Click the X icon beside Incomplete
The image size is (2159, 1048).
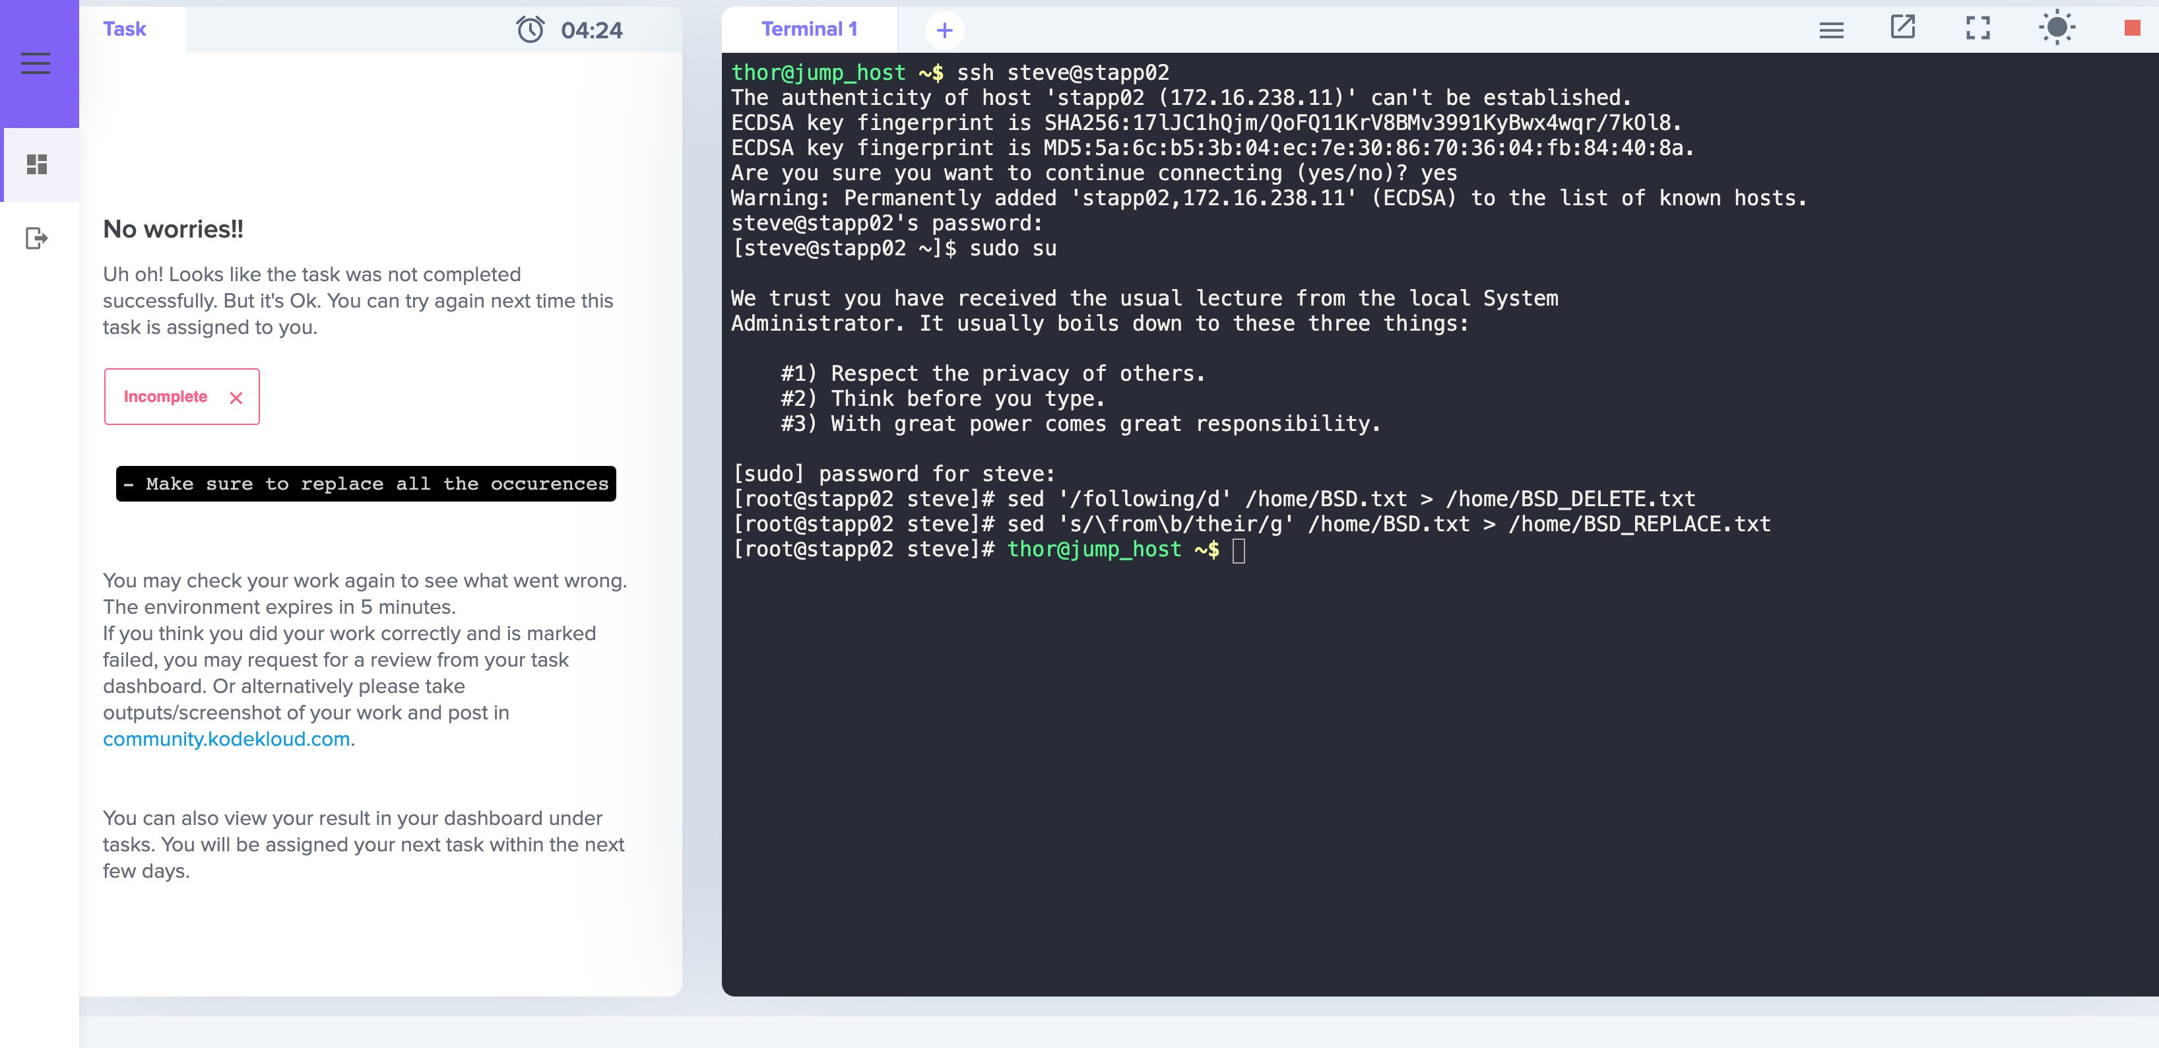pos(236,398)
